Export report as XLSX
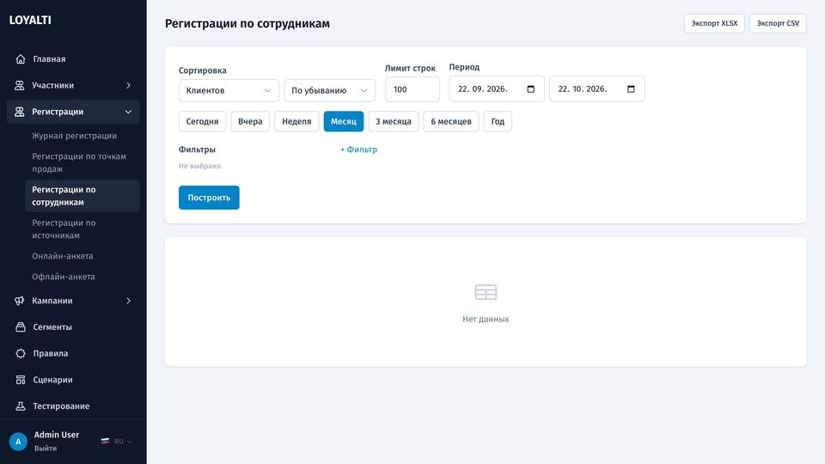 [714, 23]
